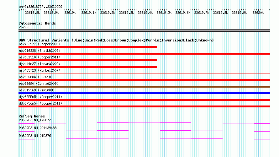Click the RefSeq Genes track title
279x157 pixels.
click(32, 116)
